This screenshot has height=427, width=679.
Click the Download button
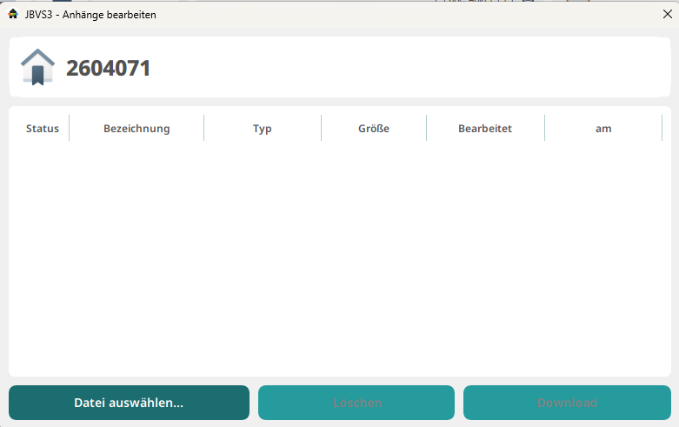pos(567,403)
